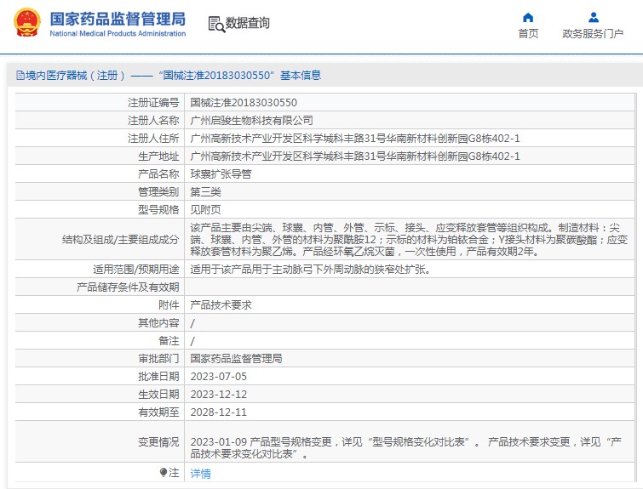Viewport: 643px width, 489px height.
Task: Click the 附件 row label
Action: [x=169, y=304]
